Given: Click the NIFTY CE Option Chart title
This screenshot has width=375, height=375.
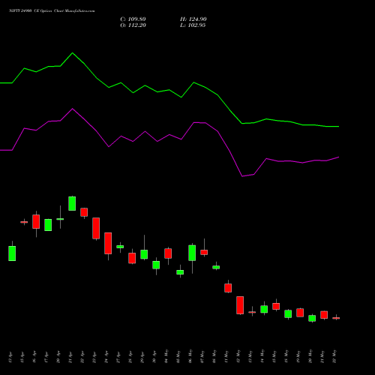Looking at the screenshot, I should click(x=52, y=11).
